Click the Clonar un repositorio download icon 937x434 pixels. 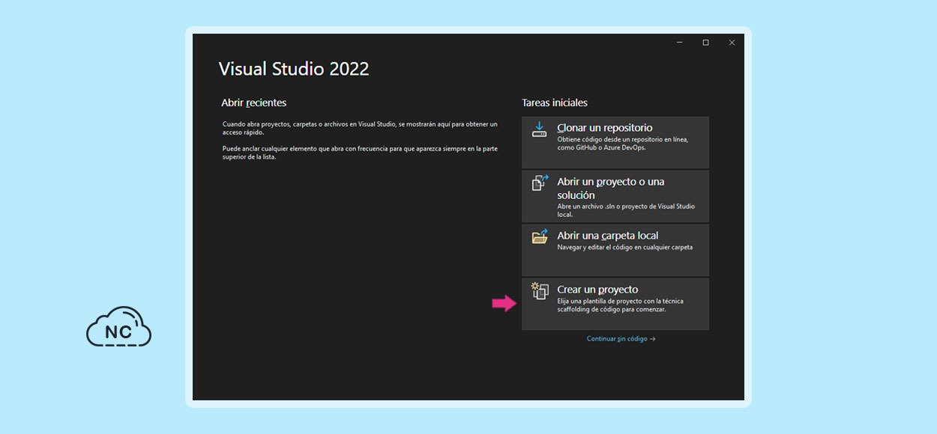point(540,129)
